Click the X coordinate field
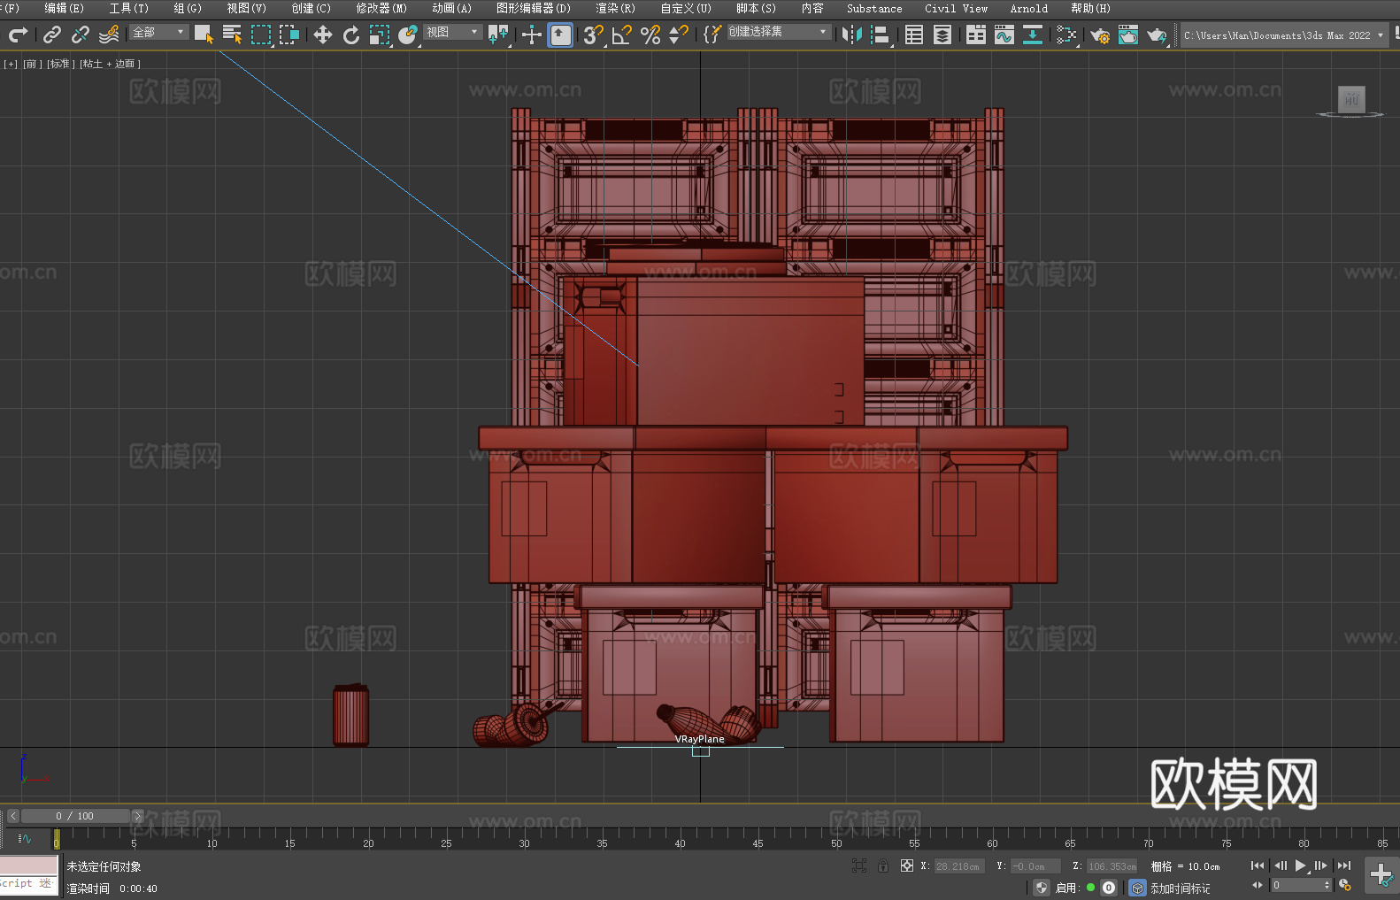 coord(958,866)
